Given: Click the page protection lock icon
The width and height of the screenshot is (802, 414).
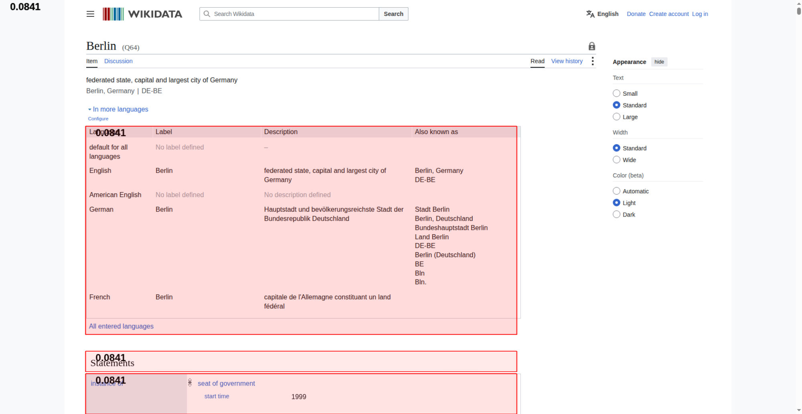Looking at the screenshot, I should [591, 46].
